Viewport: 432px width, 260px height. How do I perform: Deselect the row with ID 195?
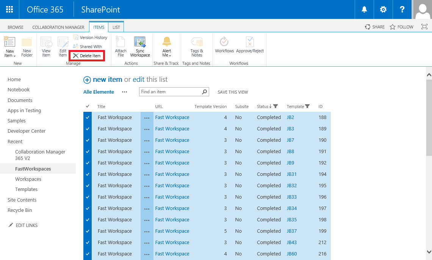pyautogui.click(x=88, y=186)
